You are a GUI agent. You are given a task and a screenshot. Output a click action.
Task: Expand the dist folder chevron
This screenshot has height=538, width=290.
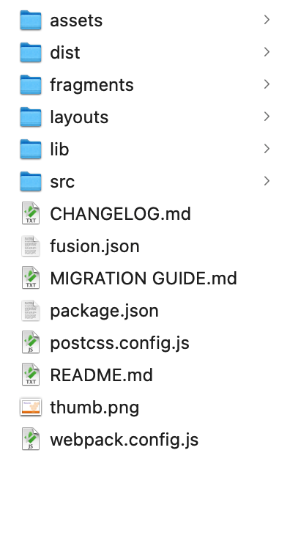point(267,52)
